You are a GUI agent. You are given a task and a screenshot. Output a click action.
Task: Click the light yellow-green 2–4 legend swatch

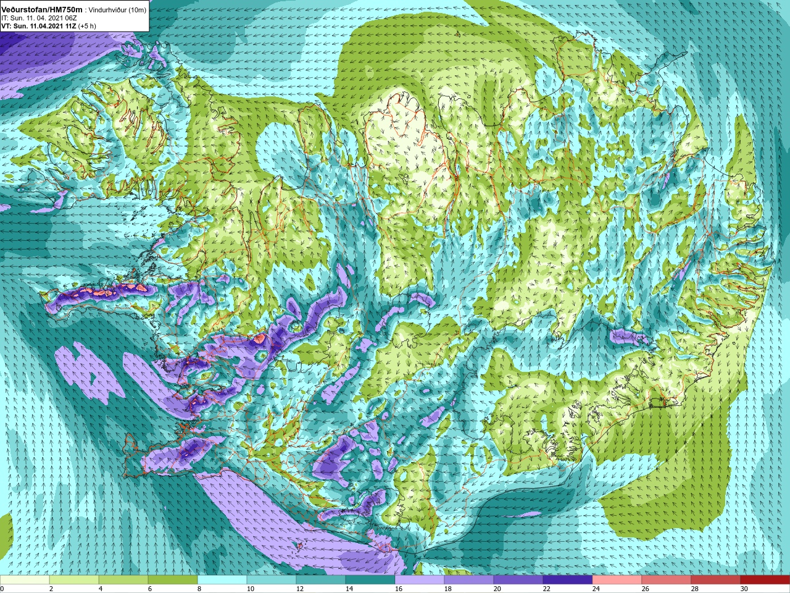click(74, 580)
